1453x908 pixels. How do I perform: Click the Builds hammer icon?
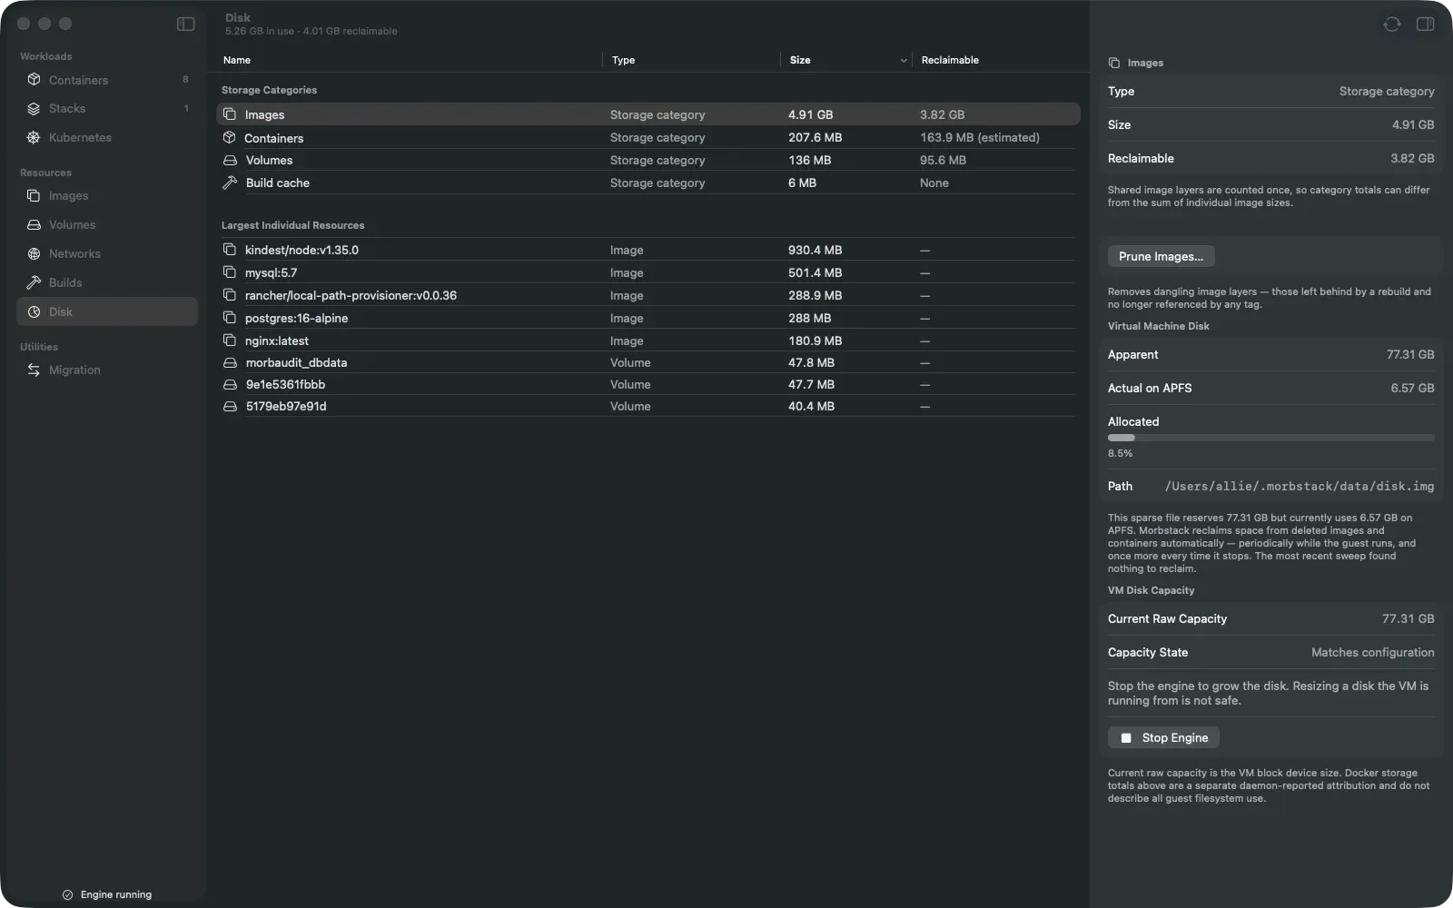tap(34, 282)
